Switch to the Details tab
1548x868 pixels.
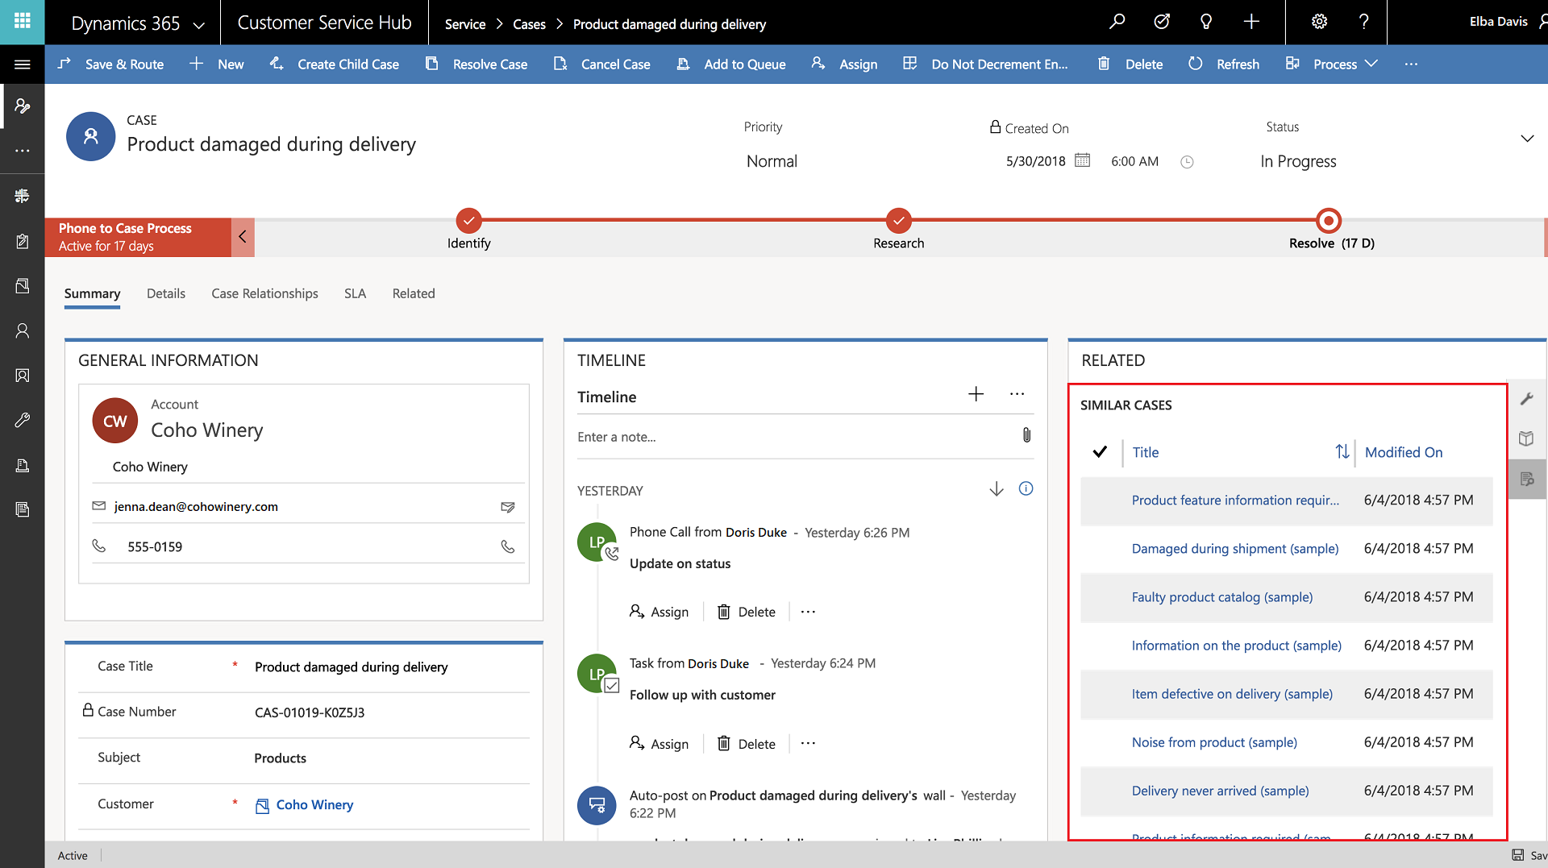point(166,293)
